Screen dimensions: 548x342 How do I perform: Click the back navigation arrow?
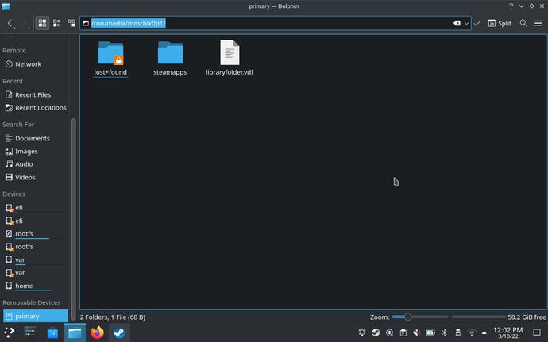(10, 23)
